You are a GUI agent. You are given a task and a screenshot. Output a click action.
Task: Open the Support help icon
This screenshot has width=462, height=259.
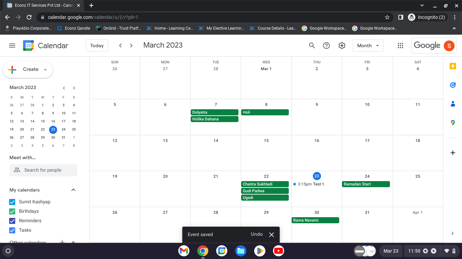pyautogui.click(x=326, y=46)
